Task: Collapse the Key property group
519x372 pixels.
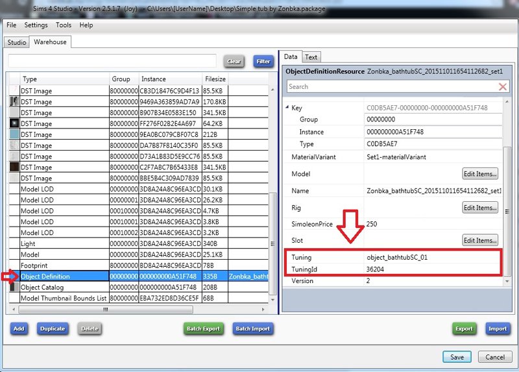Action: pos(287,108)
